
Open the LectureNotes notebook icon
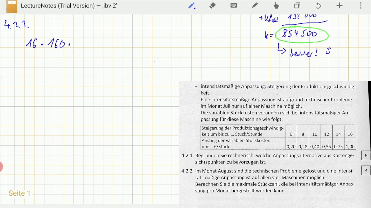(12, 6)
